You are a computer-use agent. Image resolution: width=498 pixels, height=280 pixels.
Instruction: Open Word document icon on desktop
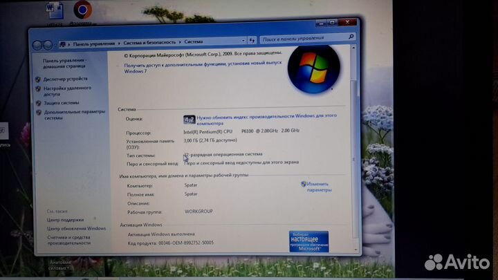[x=55, y=10]
